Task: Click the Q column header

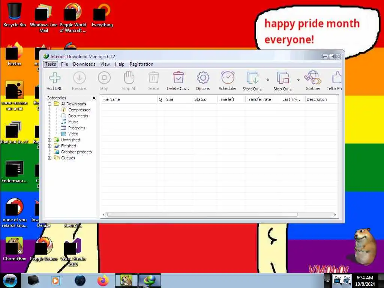Action: [160, 99]
